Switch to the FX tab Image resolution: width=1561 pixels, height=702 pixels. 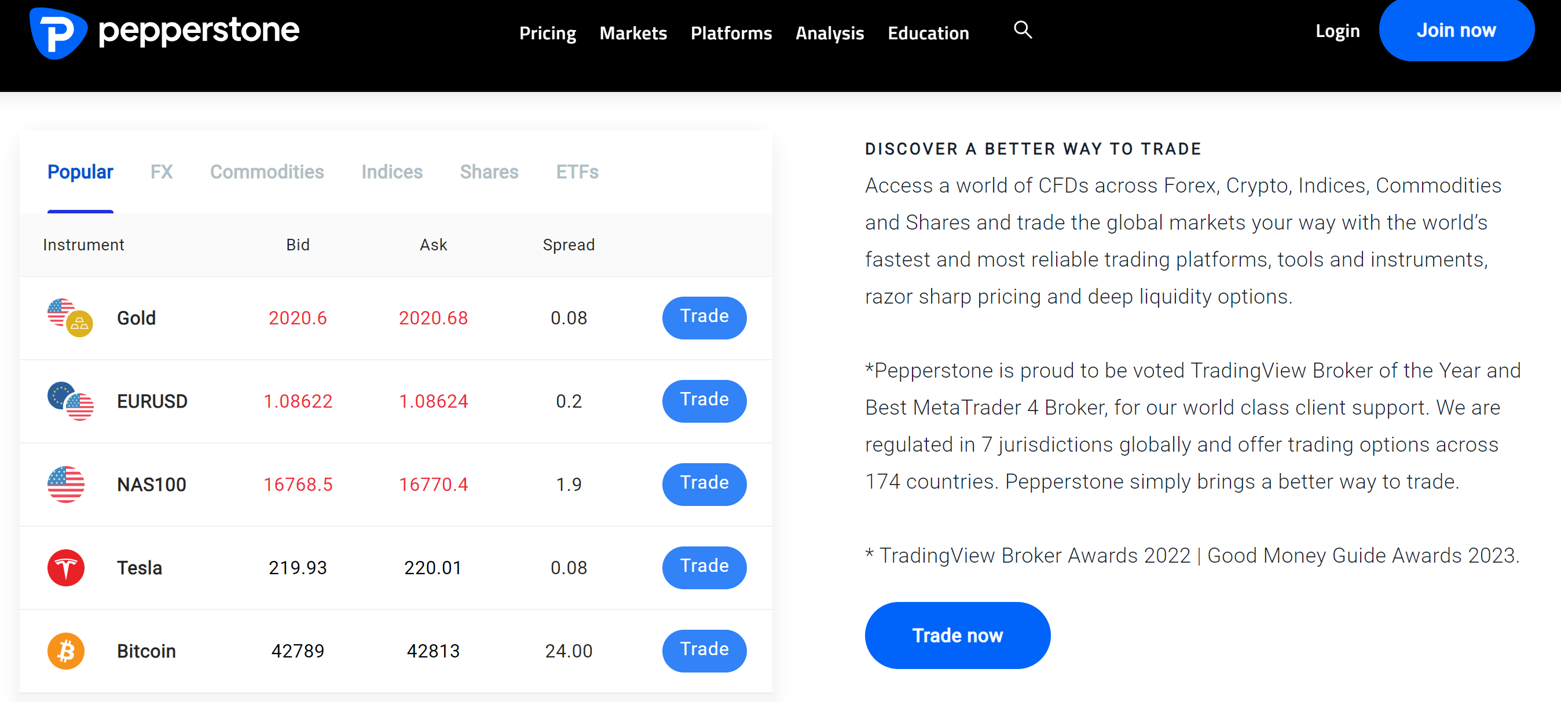[x=161, y=172]
